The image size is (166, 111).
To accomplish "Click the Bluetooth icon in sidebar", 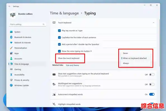I will pos(11,37).
